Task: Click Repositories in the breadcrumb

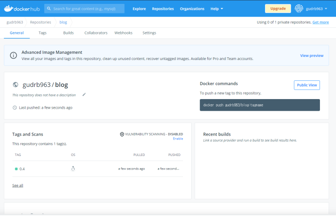Action: 40,22
